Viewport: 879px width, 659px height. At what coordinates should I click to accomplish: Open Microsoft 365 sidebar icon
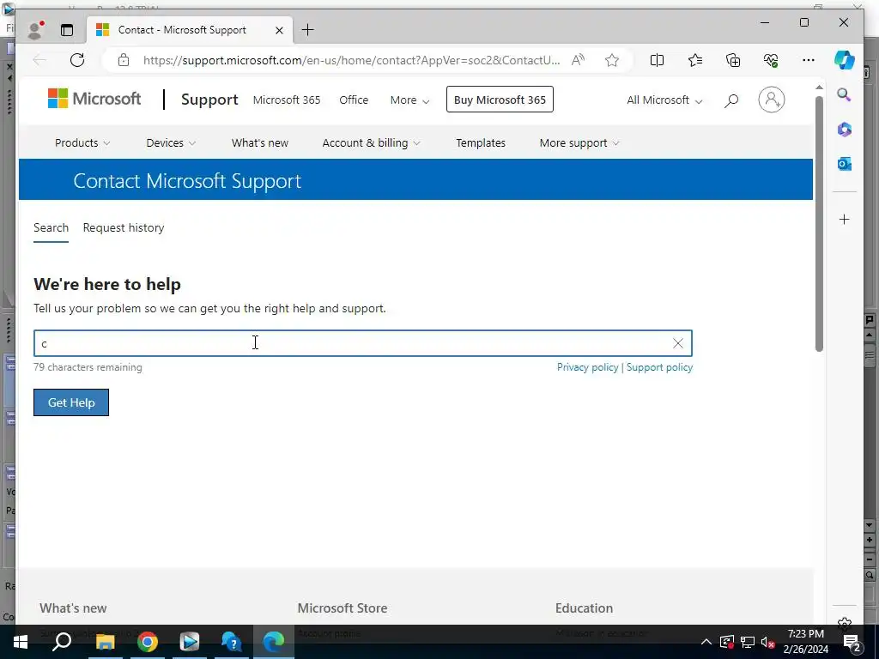pos(845,130)
